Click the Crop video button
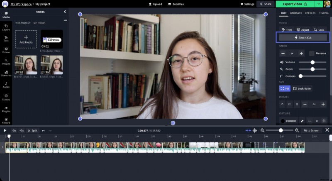This screenshot has width=332, height=181. tap(319, 30)
